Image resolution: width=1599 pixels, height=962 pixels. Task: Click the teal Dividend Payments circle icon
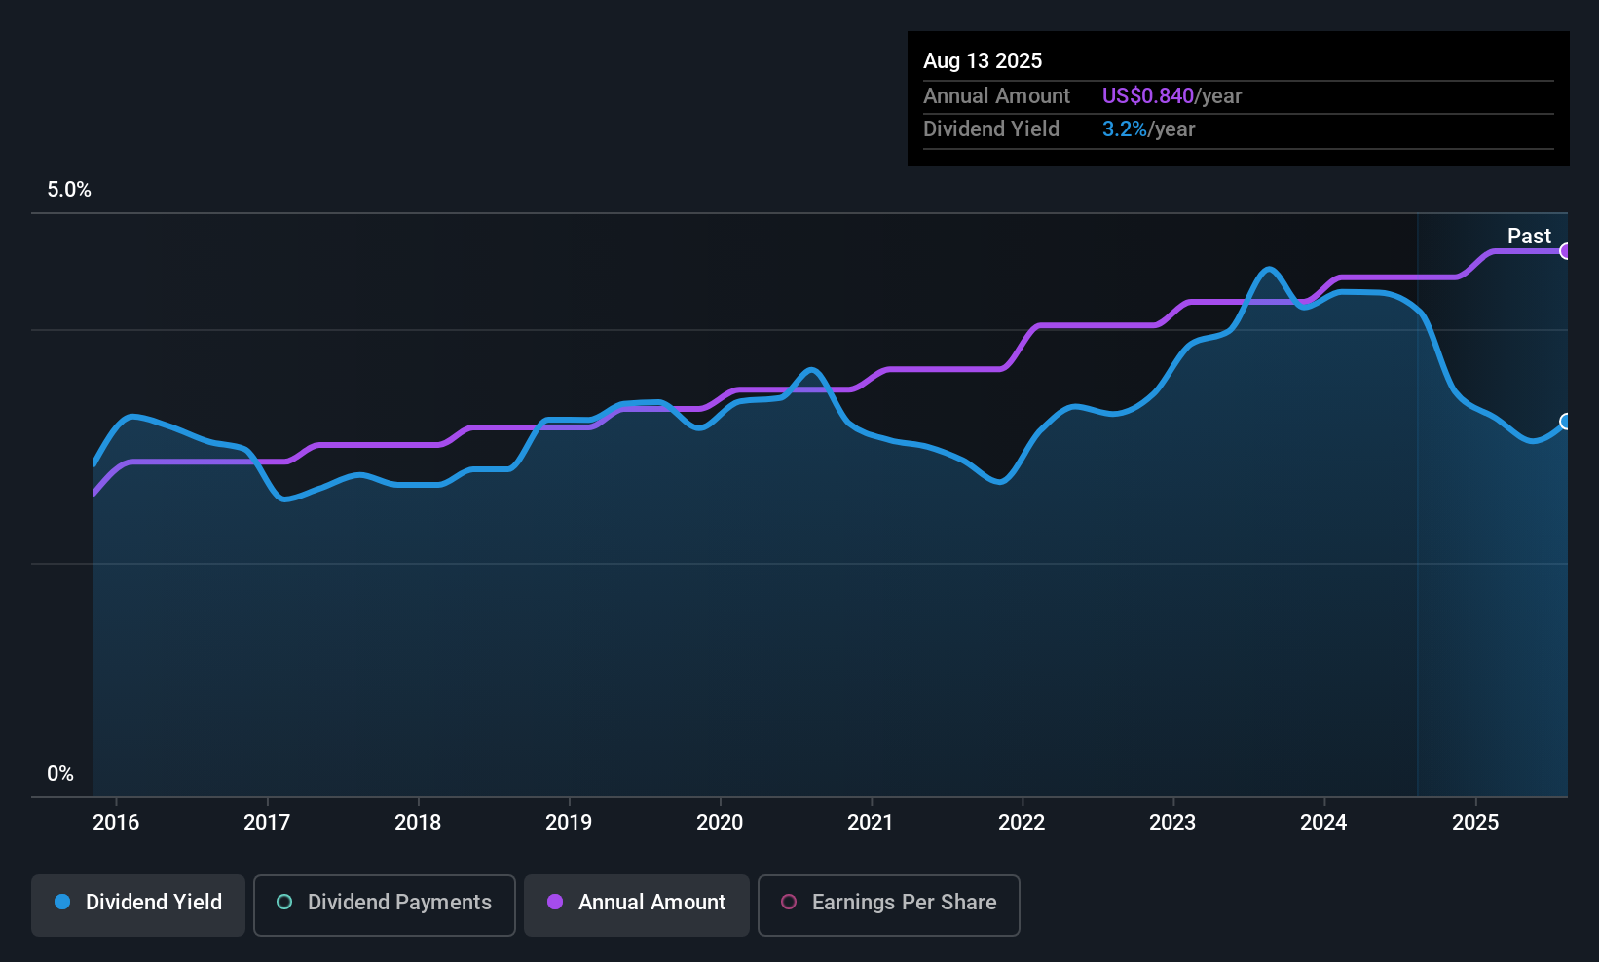pos(284,903)
